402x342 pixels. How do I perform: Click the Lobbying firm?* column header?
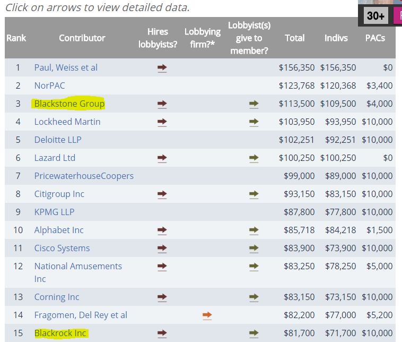[203, 38]
